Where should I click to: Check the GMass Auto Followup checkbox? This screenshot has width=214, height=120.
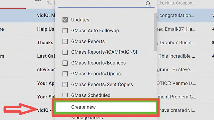pyautogui.click(x=65, y=31)
